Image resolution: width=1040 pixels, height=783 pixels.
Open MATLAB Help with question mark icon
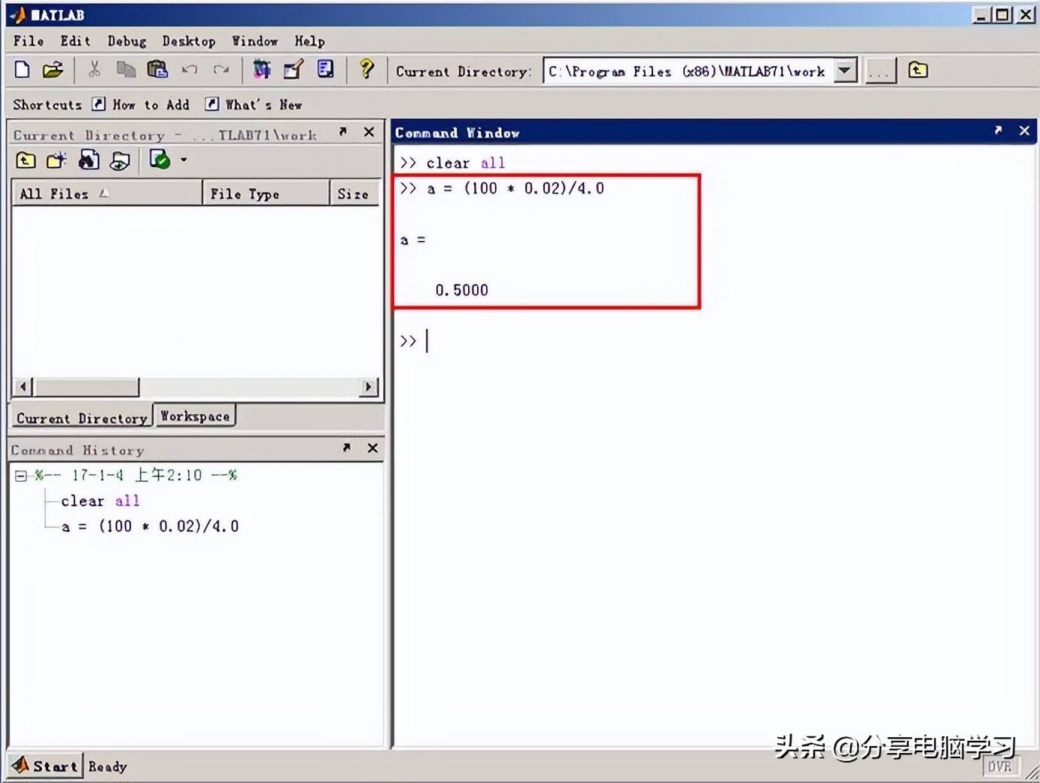pos(366,70)
